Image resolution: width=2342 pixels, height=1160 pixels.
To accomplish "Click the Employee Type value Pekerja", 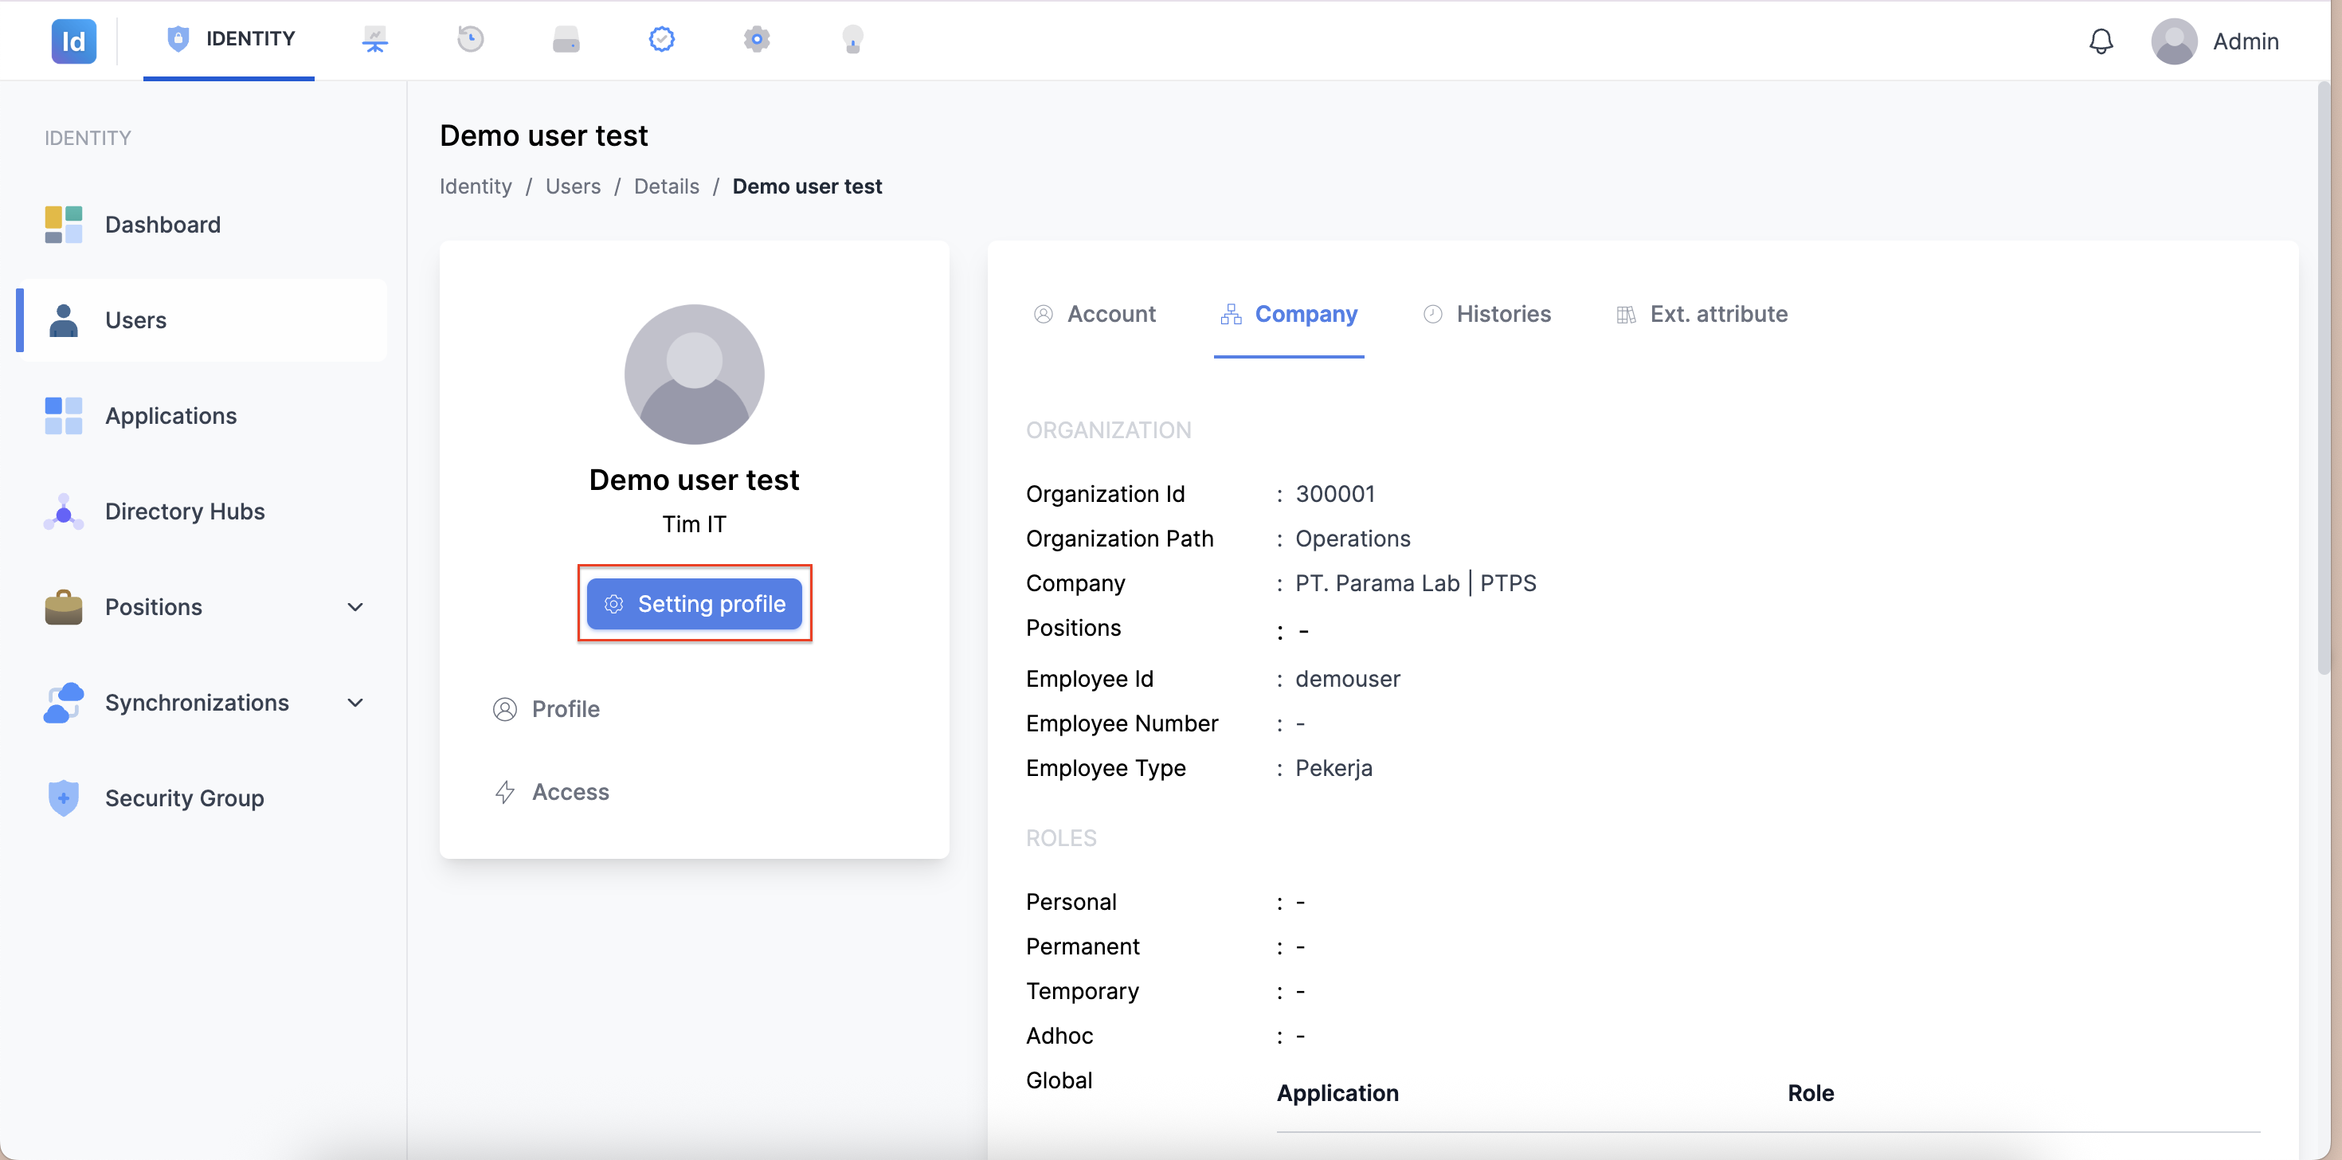I will click(x=1334, y=767).
